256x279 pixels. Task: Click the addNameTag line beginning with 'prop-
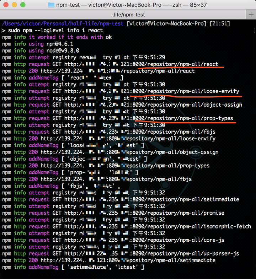[70, 172]
